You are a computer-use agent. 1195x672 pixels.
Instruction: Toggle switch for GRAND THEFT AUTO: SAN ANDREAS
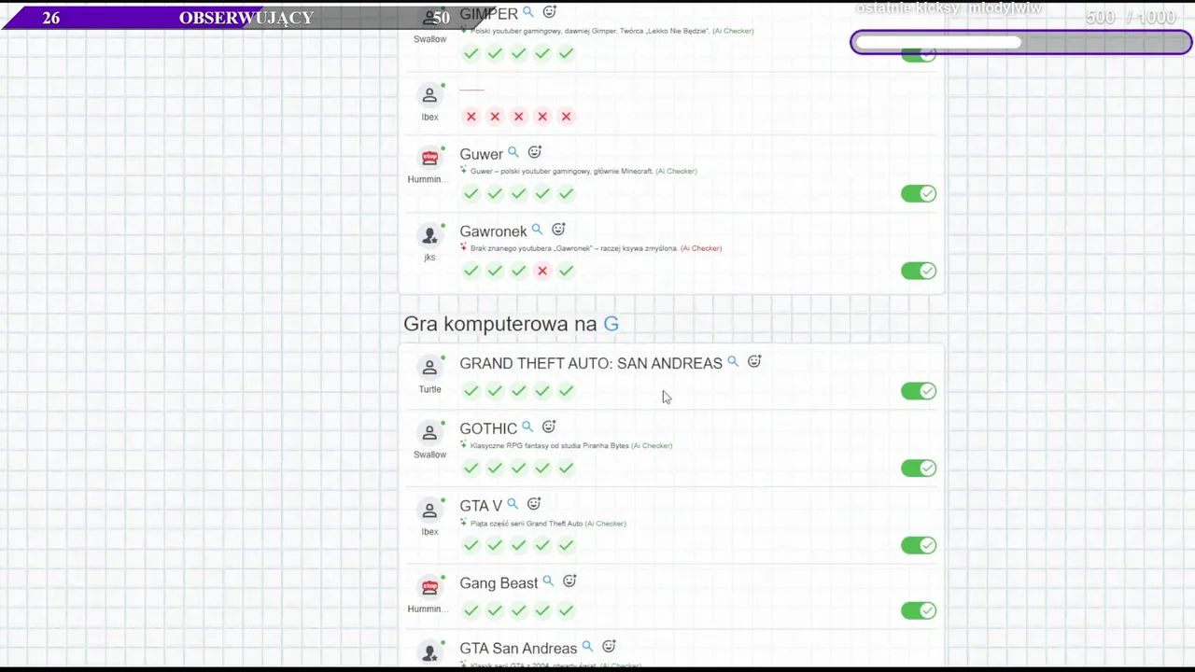point(919,391)
